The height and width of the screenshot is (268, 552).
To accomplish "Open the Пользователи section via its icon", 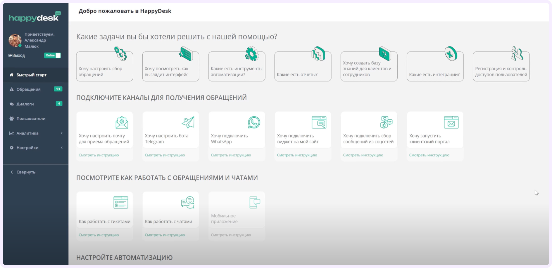I will [x=11, y=118].
